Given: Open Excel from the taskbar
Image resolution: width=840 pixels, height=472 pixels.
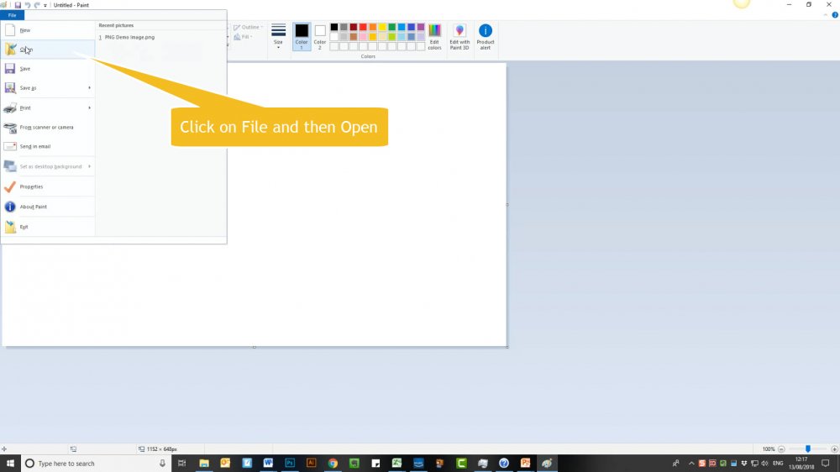Looking at the screenshot, I should point(397,464).
